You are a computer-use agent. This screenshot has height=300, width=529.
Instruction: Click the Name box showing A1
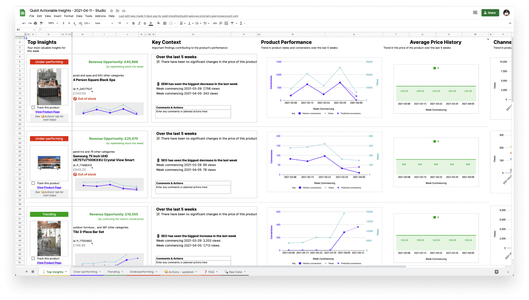(x=26, y=30)
